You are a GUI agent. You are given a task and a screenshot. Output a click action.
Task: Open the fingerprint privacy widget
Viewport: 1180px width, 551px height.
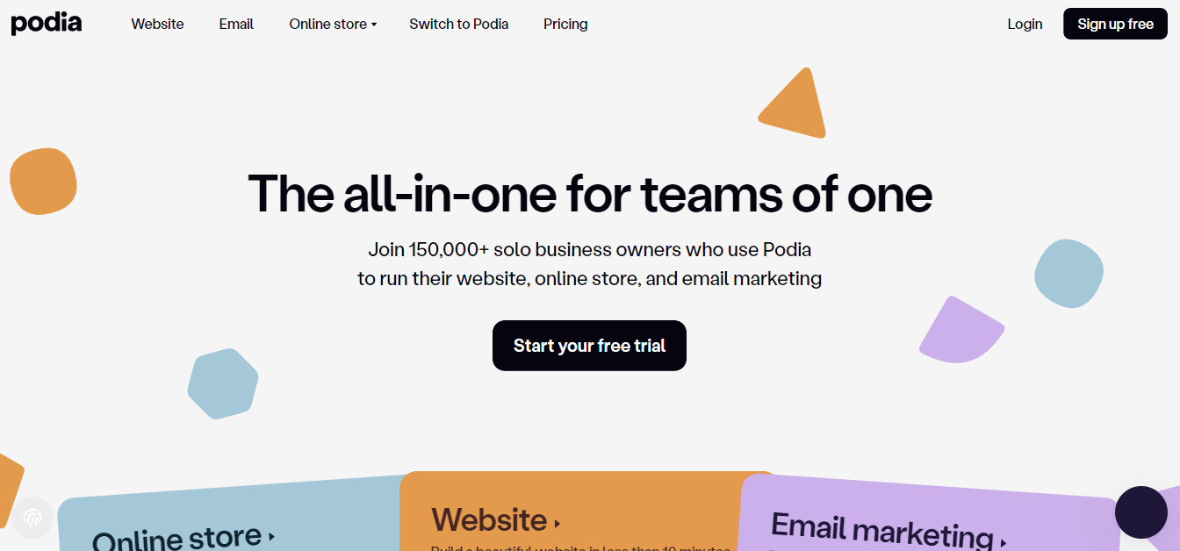pyautogui.click(x=32, y=518)
